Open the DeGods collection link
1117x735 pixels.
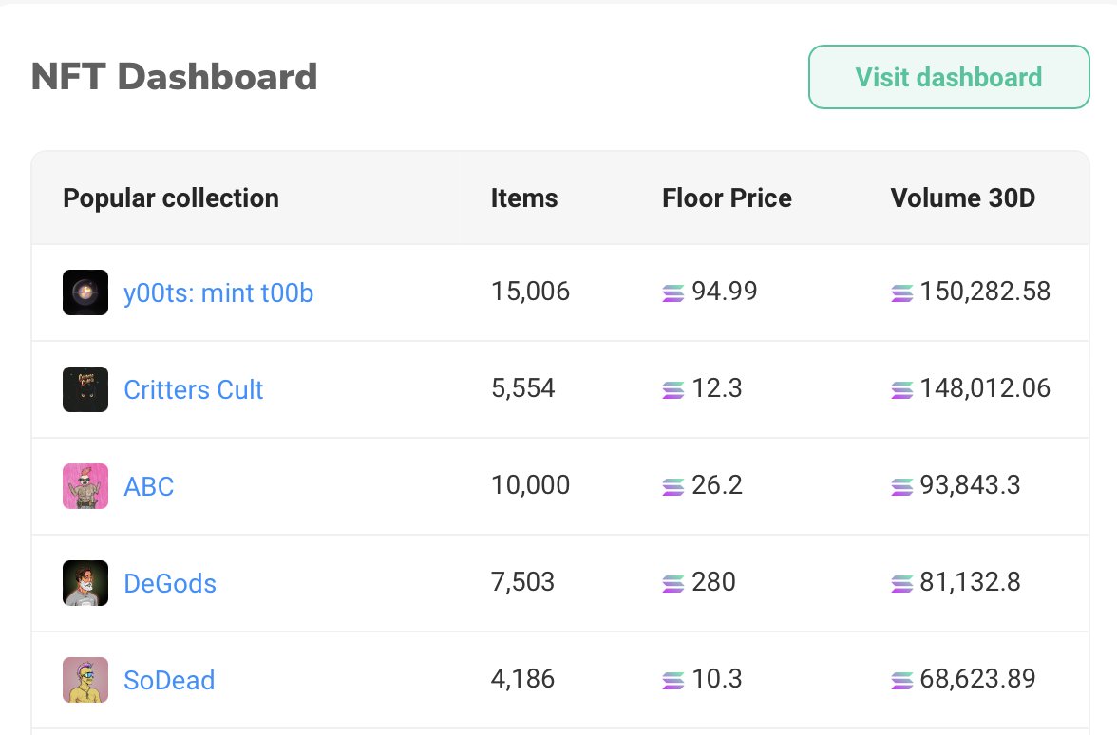[x=170, y=583]
